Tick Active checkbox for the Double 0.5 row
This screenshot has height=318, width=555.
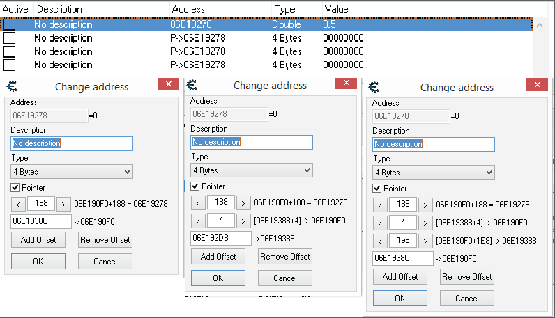pos(9,24)
